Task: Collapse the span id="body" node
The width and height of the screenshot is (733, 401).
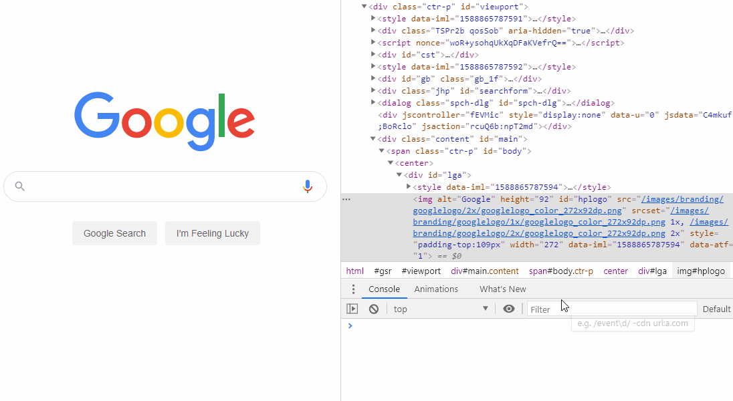Action: (381, 151)
